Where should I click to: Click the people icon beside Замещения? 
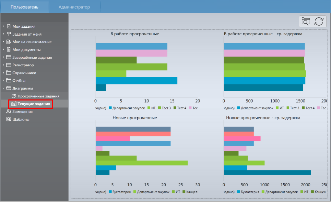9,111
